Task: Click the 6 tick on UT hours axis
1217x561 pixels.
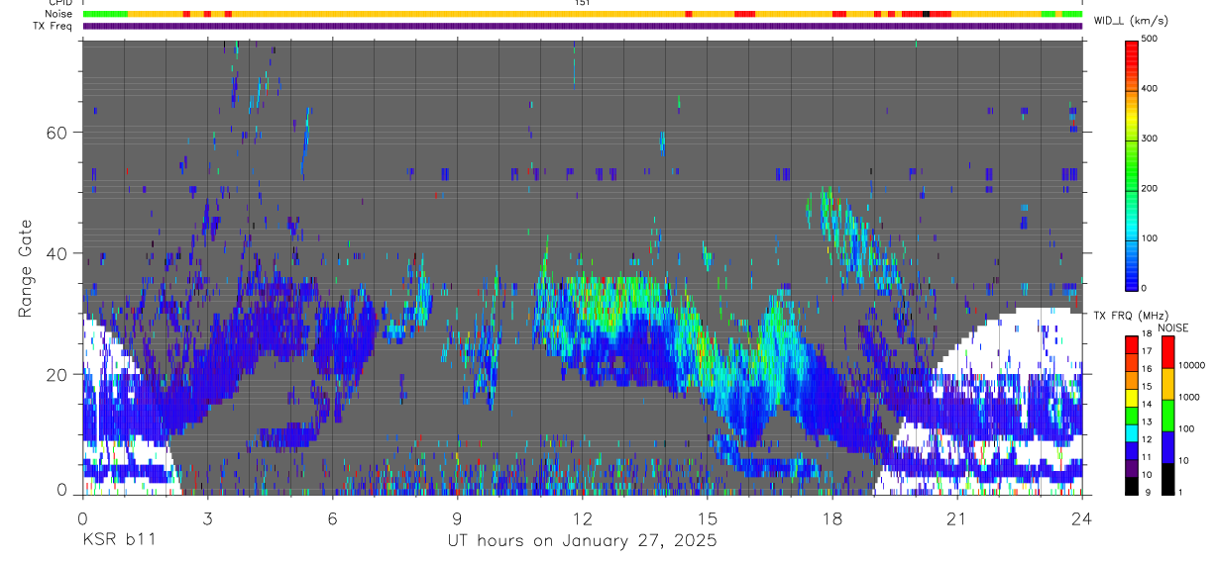Action: [x=332, y=516]
